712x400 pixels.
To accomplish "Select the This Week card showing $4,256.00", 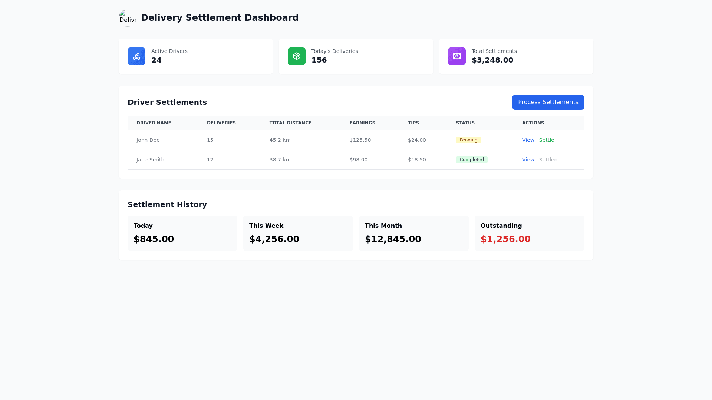I will click(x=298, y=233).
